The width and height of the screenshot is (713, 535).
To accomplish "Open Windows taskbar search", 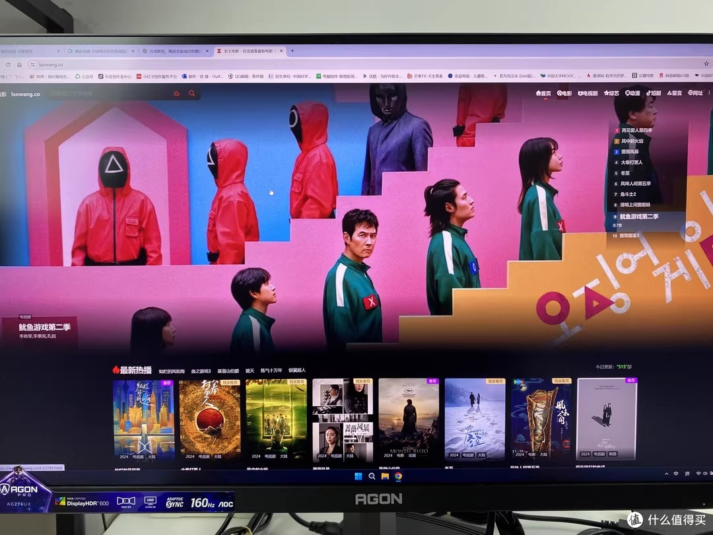I will pos(372,476).
